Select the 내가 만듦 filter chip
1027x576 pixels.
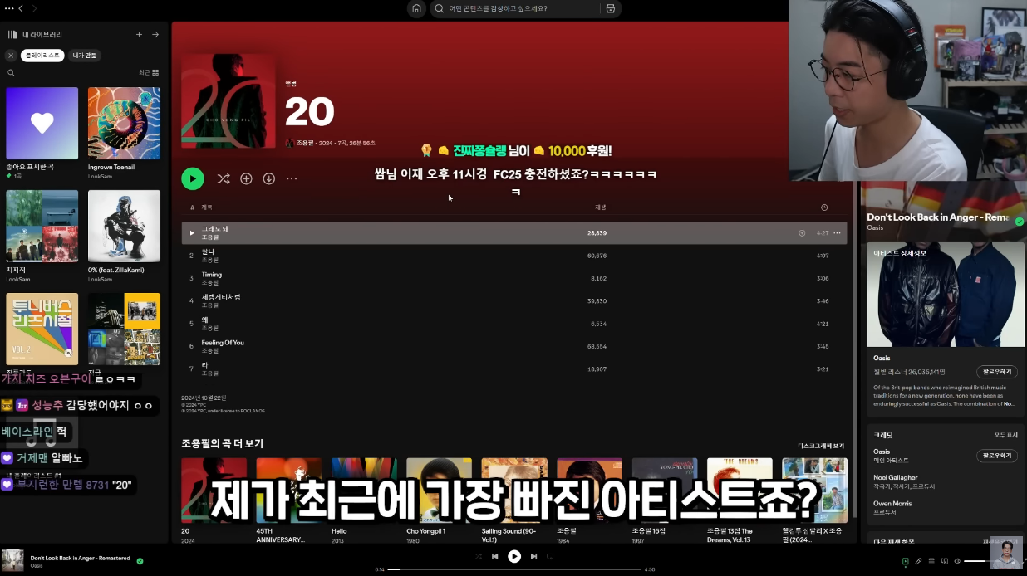(x=84, y=56)
